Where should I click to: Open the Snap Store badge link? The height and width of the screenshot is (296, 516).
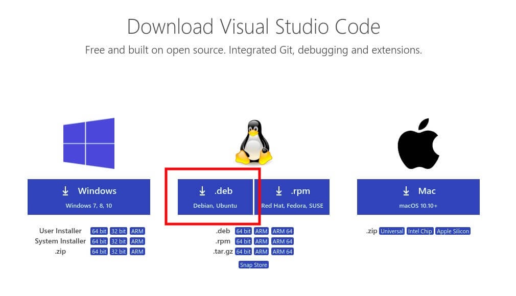tap(253, 264)
